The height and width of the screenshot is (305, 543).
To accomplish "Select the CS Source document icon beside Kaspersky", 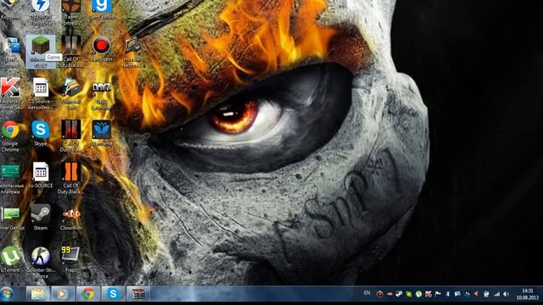I will [x=41, y=93].
